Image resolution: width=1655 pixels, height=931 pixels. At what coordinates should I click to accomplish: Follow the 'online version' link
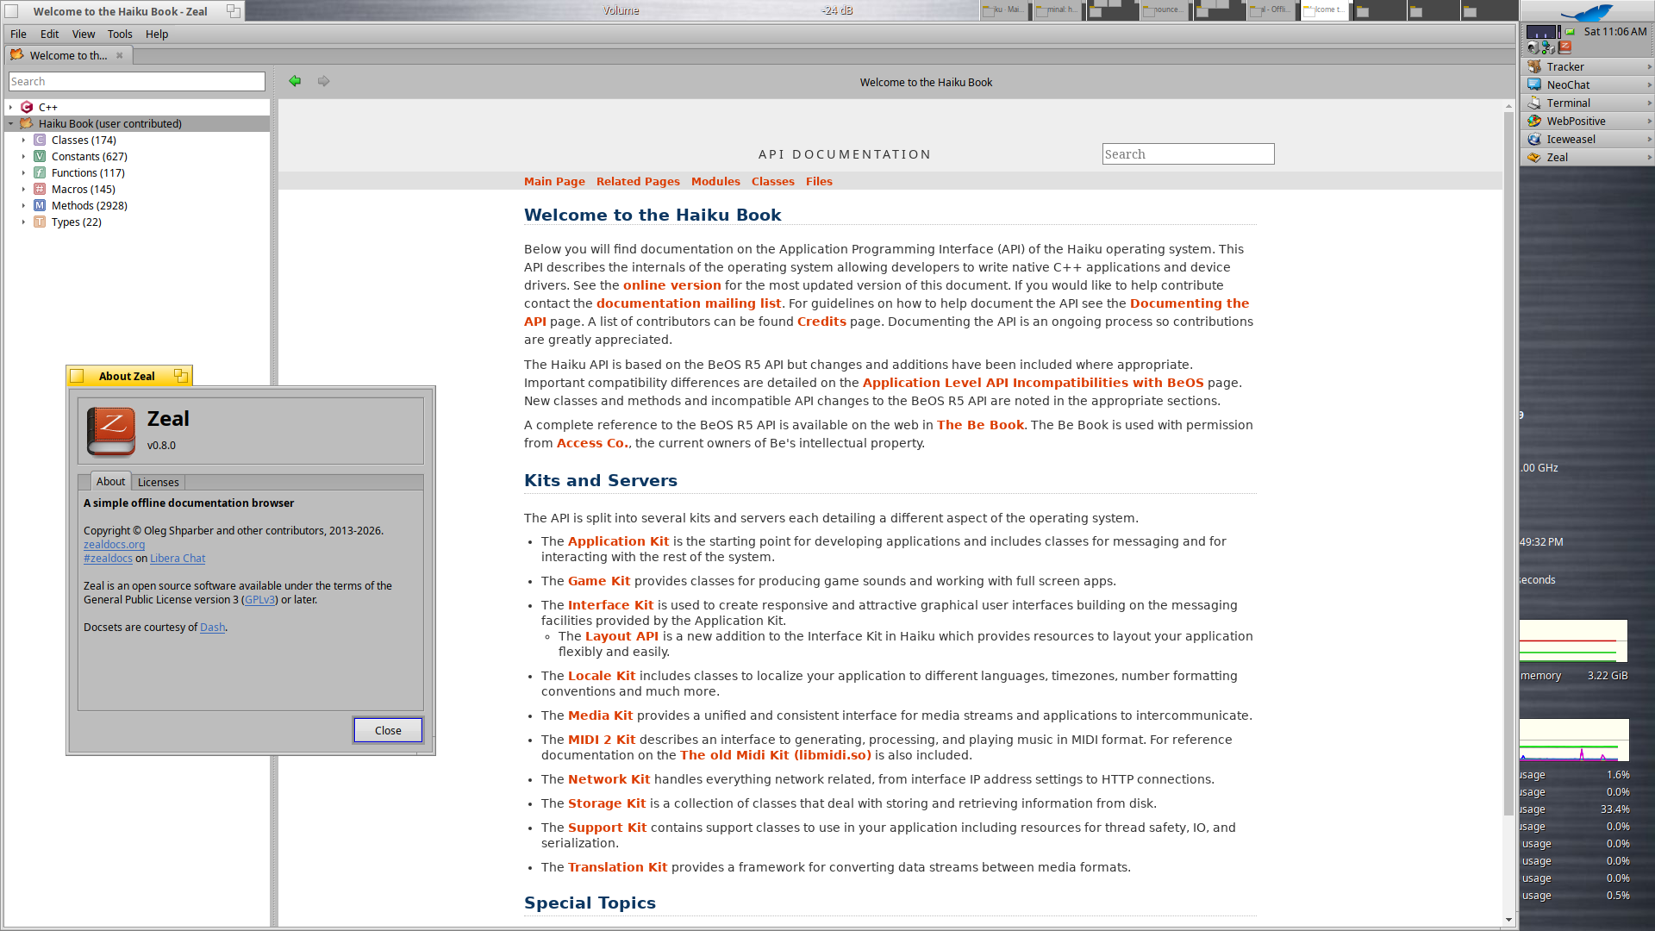click(671, 285)
